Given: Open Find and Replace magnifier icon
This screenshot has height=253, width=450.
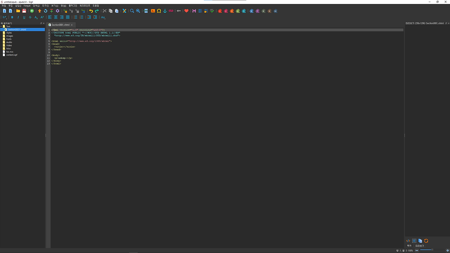Looking at the screenshot, I should click(132, 11).
